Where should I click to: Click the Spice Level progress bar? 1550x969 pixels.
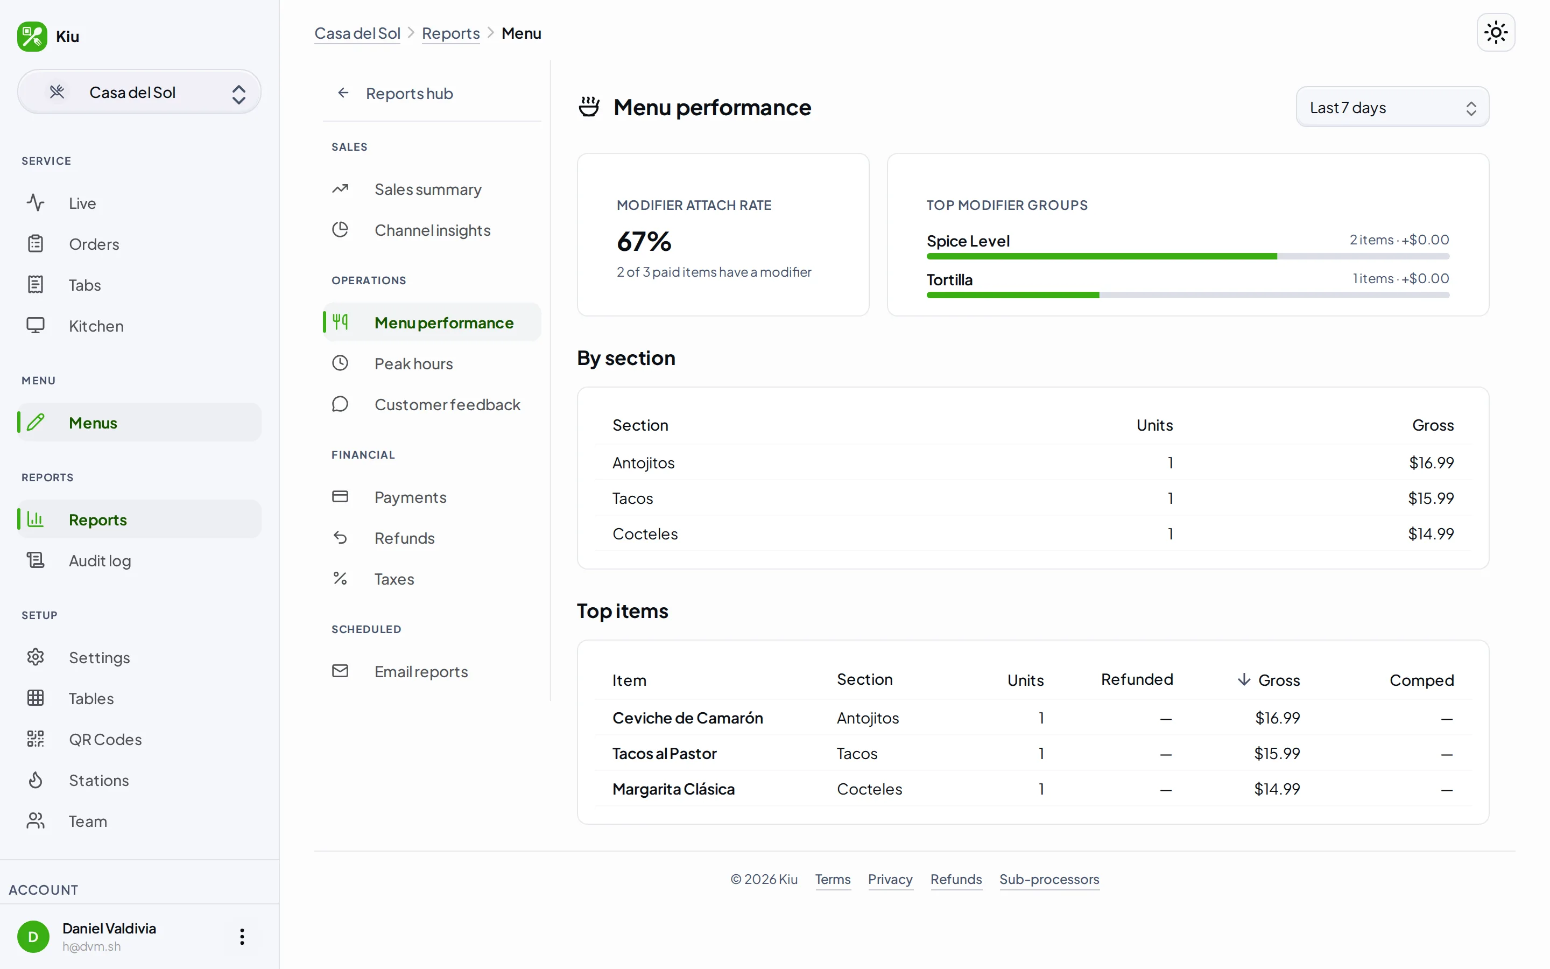coord(1188,256)
